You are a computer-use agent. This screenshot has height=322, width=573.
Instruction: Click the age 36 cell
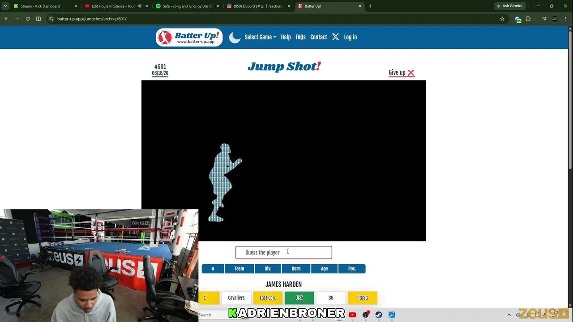tap(331, 298)
